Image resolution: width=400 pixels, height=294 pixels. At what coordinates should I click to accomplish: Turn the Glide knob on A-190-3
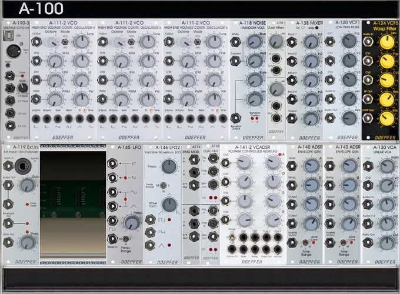click(22, 88)
